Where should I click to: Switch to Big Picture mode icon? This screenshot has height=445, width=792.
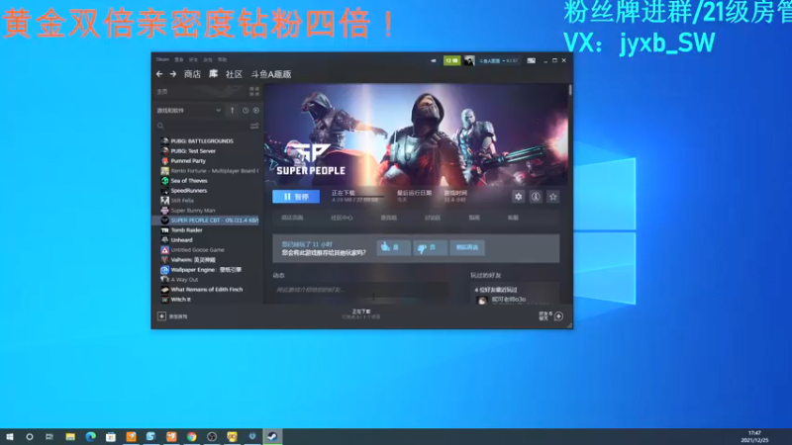(532, 60)
